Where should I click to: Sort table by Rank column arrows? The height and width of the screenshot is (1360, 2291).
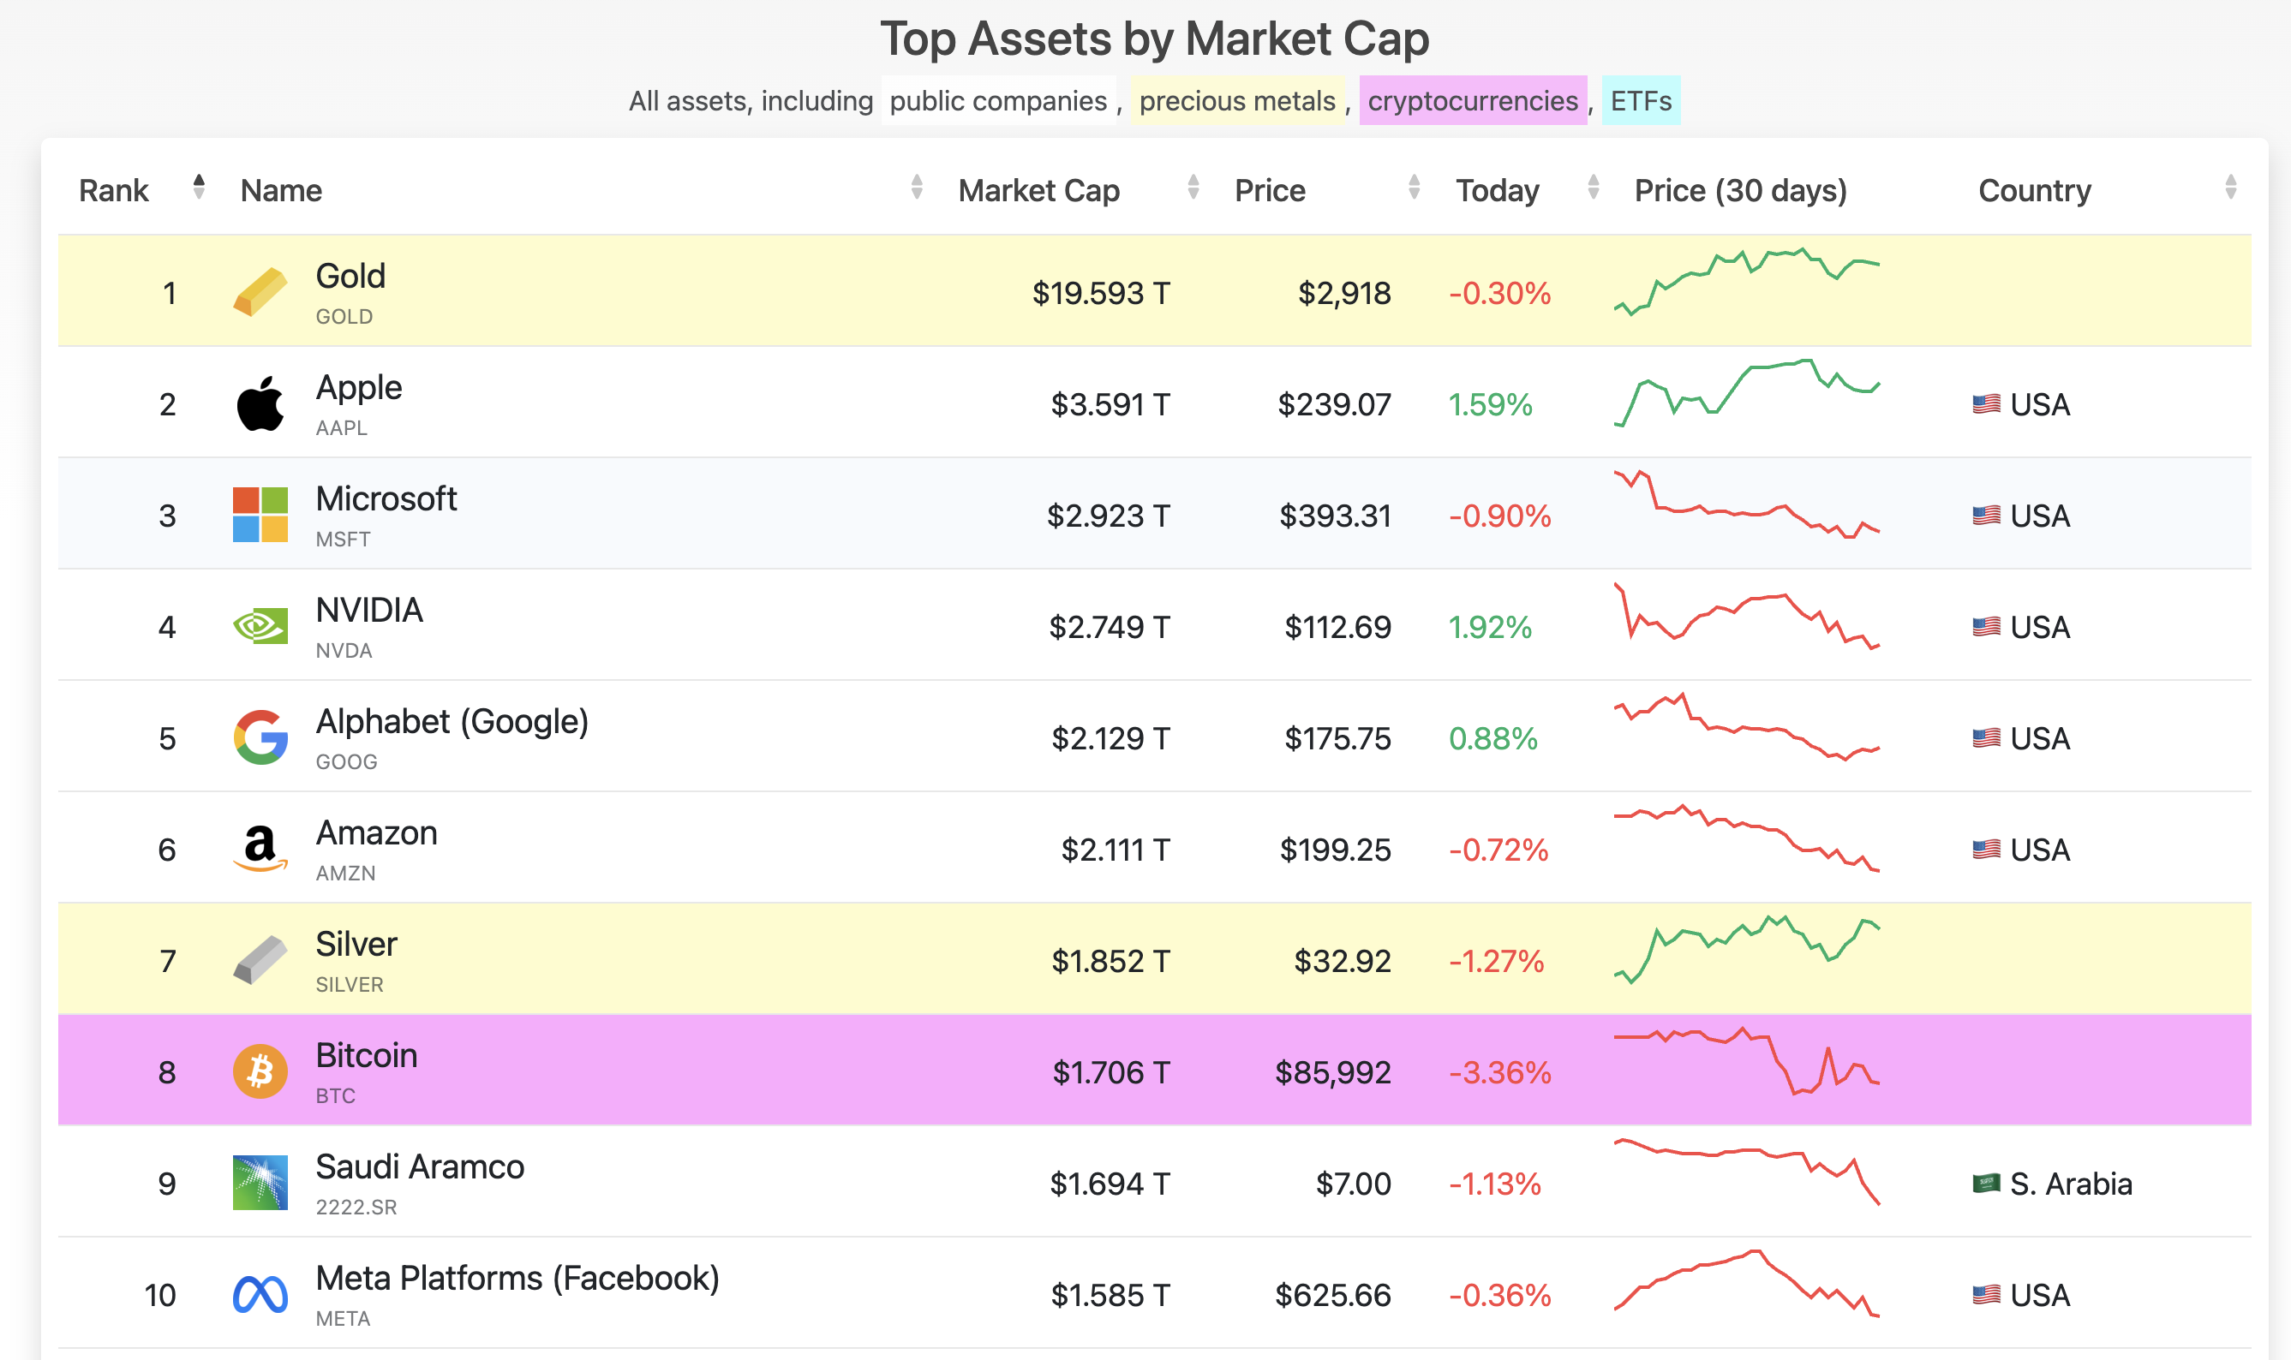pos(199,187)
